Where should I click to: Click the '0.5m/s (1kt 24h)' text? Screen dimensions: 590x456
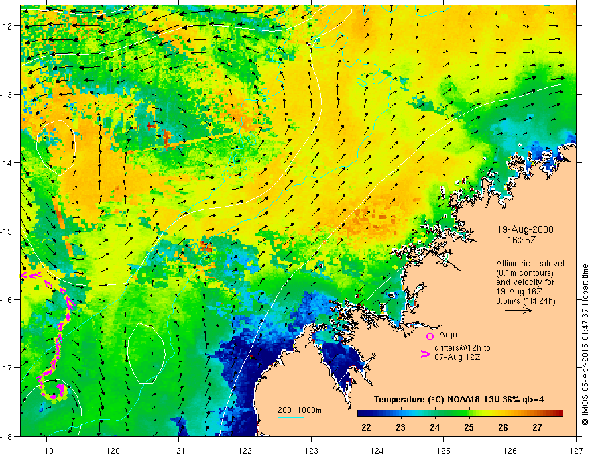tap(526, 301)
